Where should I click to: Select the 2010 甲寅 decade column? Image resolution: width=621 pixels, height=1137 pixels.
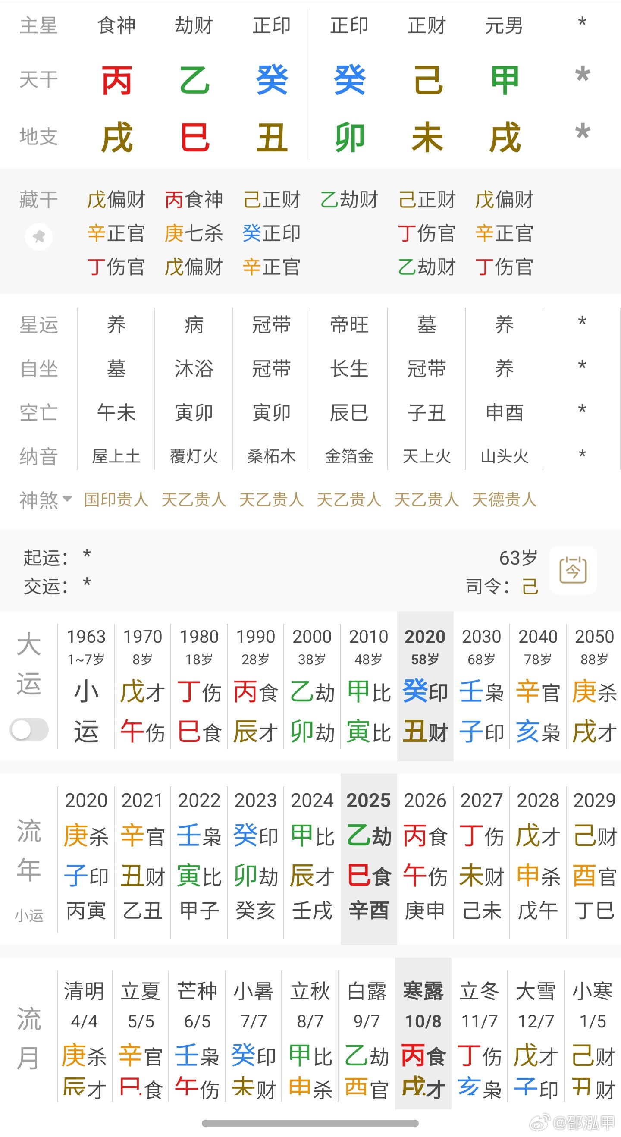pyautogui.click(x=369, y=686)
